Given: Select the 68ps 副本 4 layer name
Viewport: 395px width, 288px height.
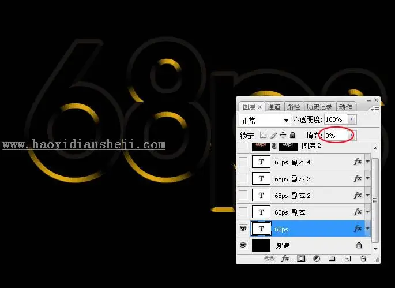Looking at the screenshot, I should (x=292, y=162).
